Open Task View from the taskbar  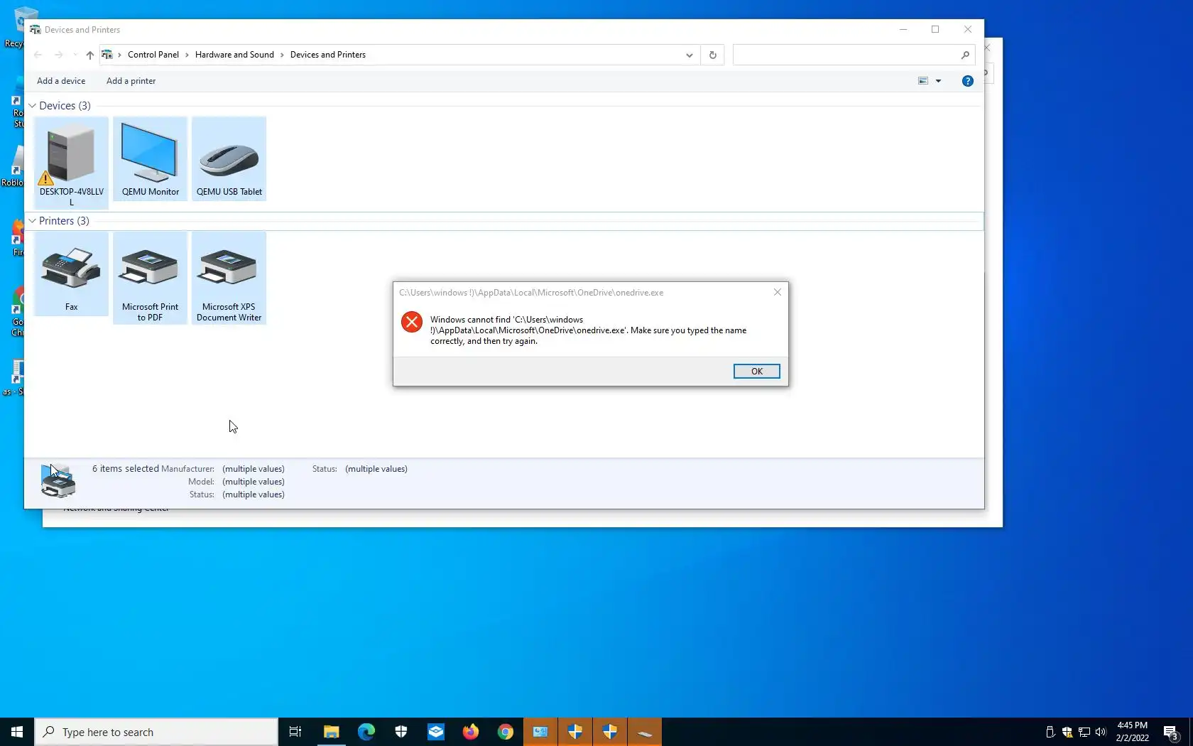[295, 732]
